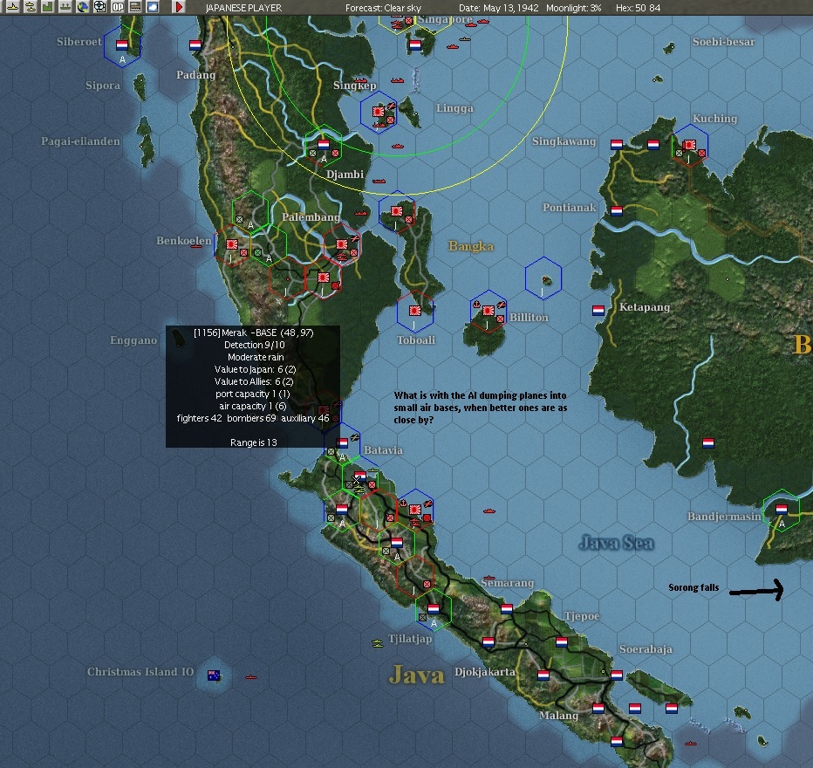Screen dimensions: 813x768
Task: Click the globe icon in the toolbar
Action: pyautogui.click(x=83, y=7)
